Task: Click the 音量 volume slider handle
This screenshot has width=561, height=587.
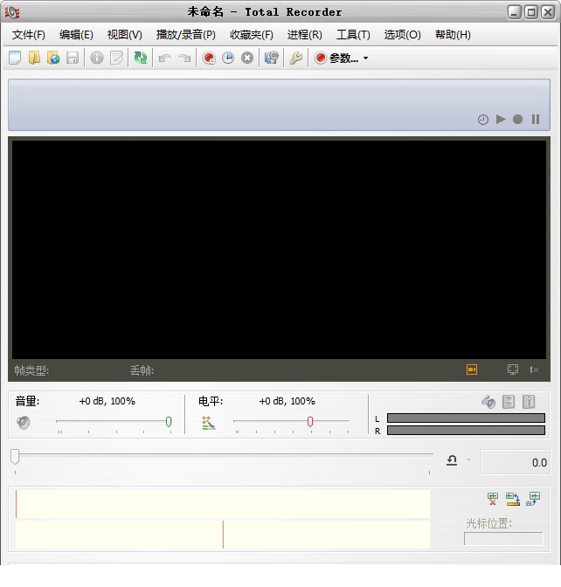Action: click(x=169, y=422)
